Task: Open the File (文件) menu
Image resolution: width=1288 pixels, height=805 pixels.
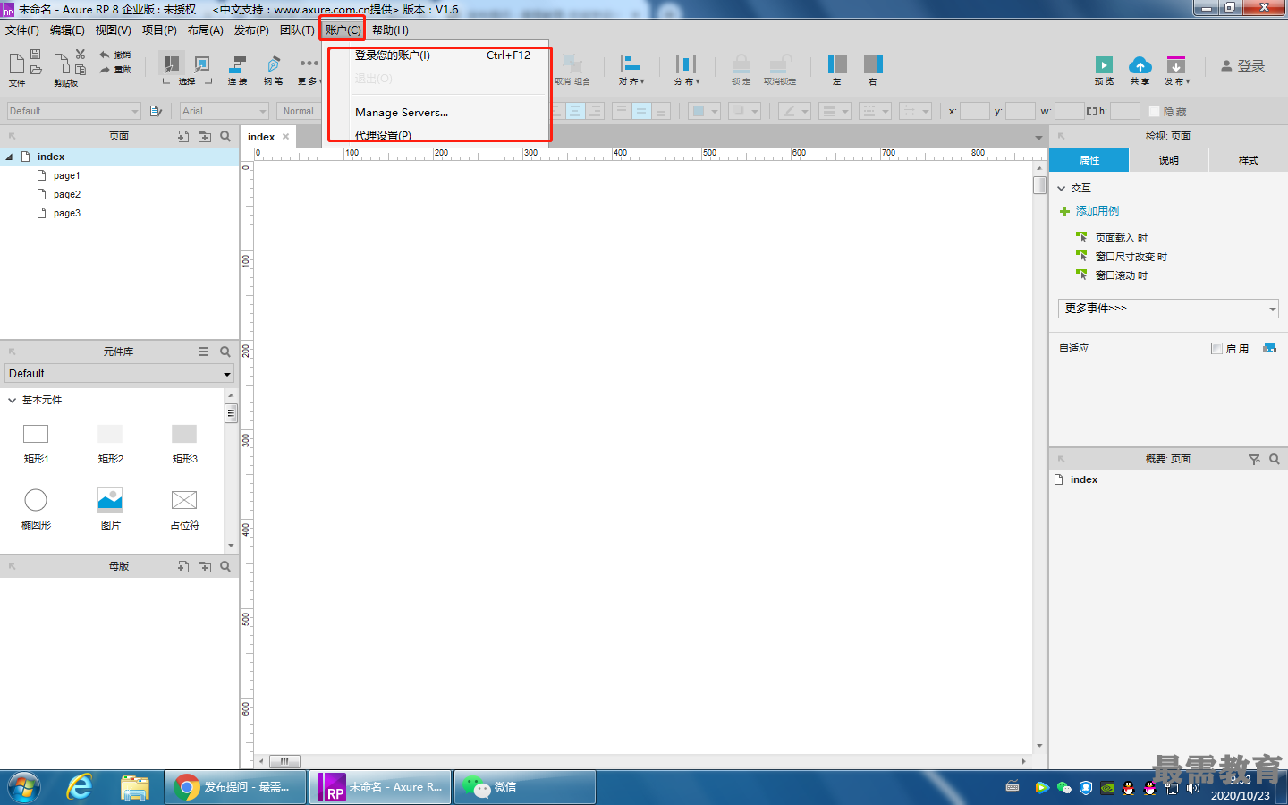Action: tap(22, 30)
